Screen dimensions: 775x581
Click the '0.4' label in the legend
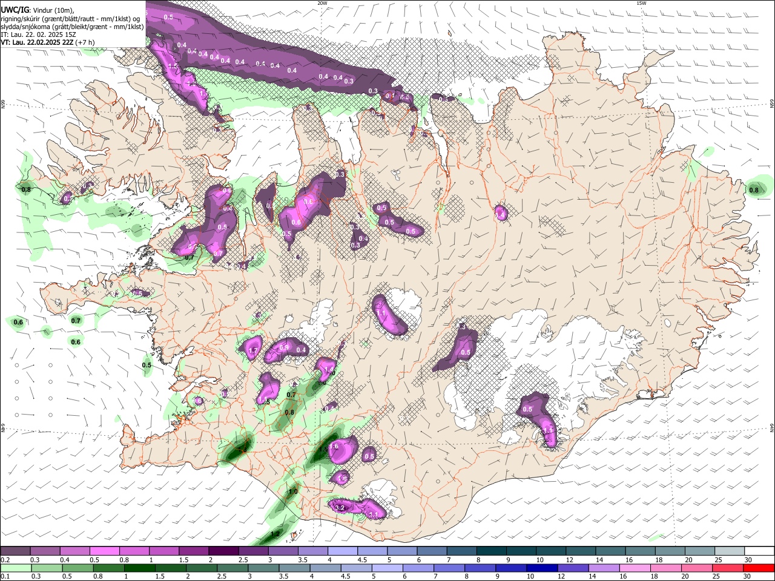point(64,560)
